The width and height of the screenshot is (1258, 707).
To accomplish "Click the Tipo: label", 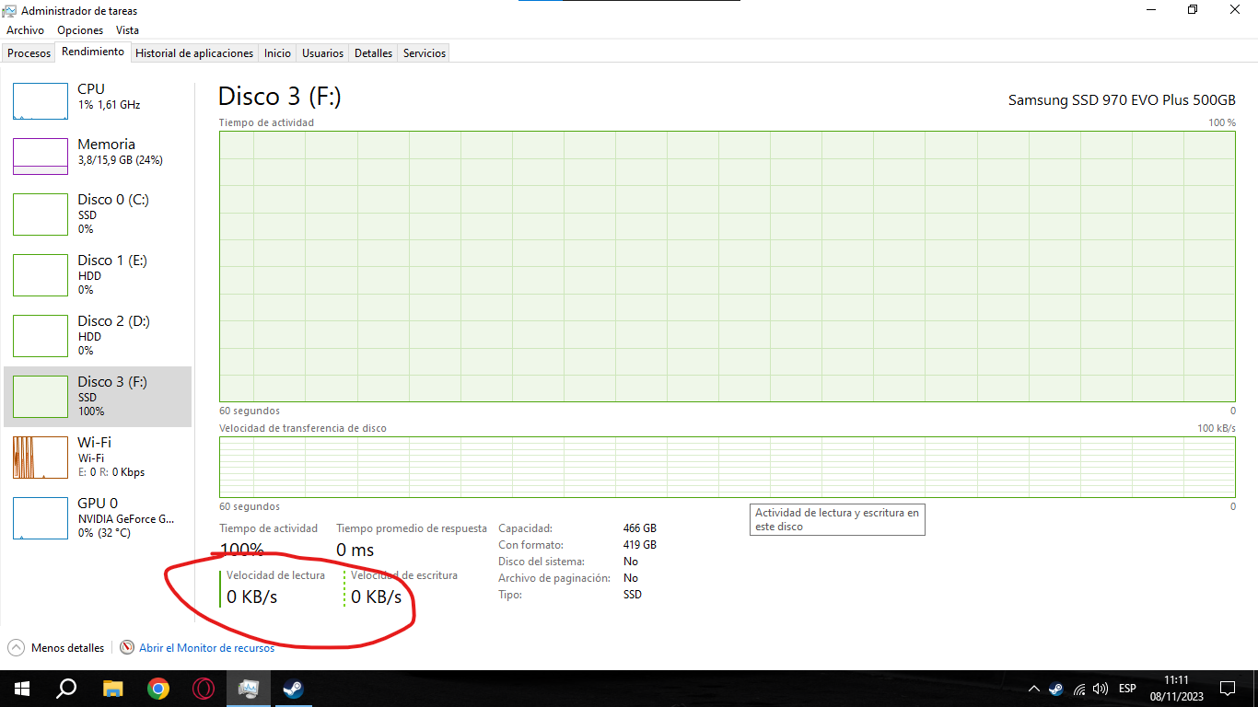I will (510, 595).
